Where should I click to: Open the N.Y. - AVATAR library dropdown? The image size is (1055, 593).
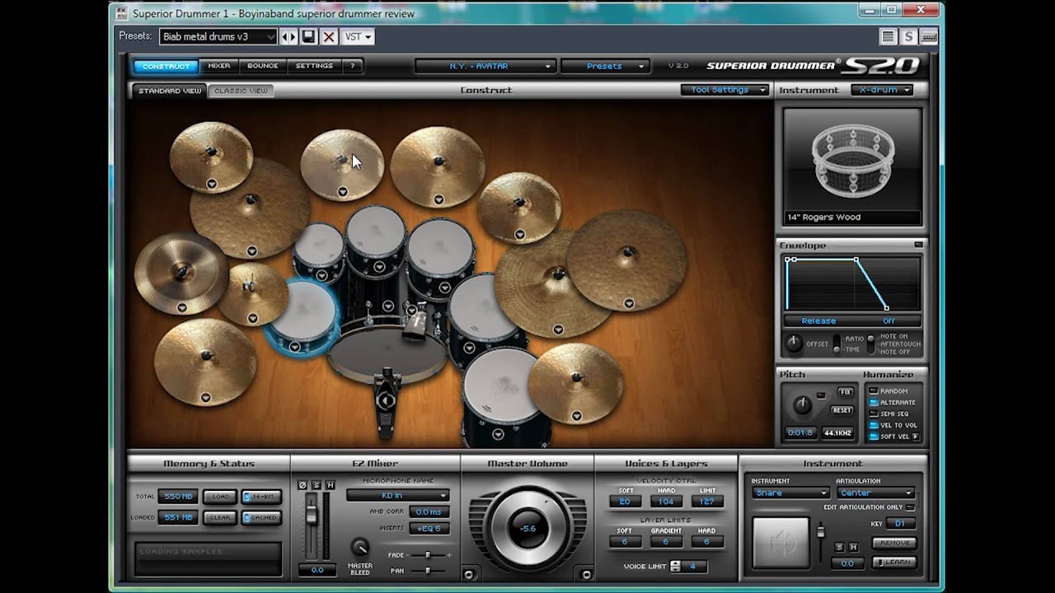pos(485,66)
